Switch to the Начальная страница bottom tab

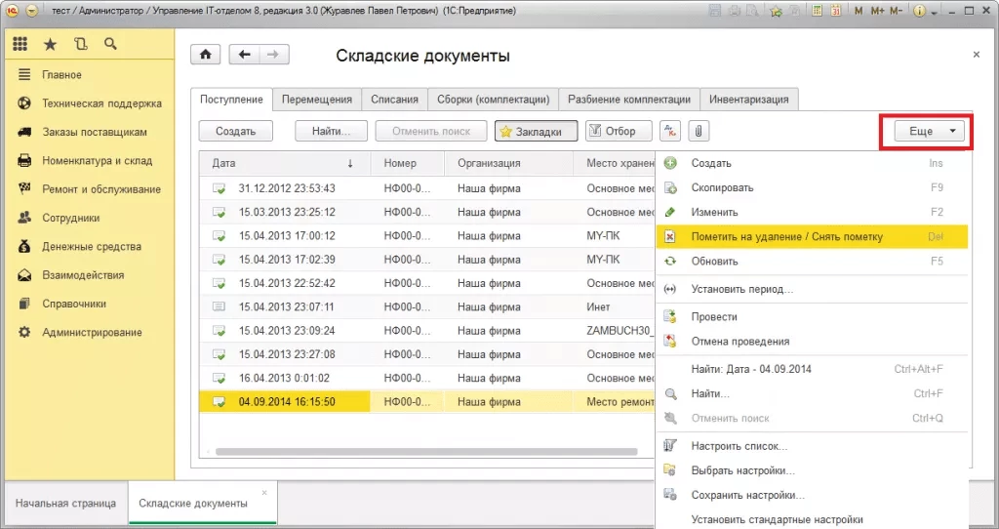(x=65, y=503)
